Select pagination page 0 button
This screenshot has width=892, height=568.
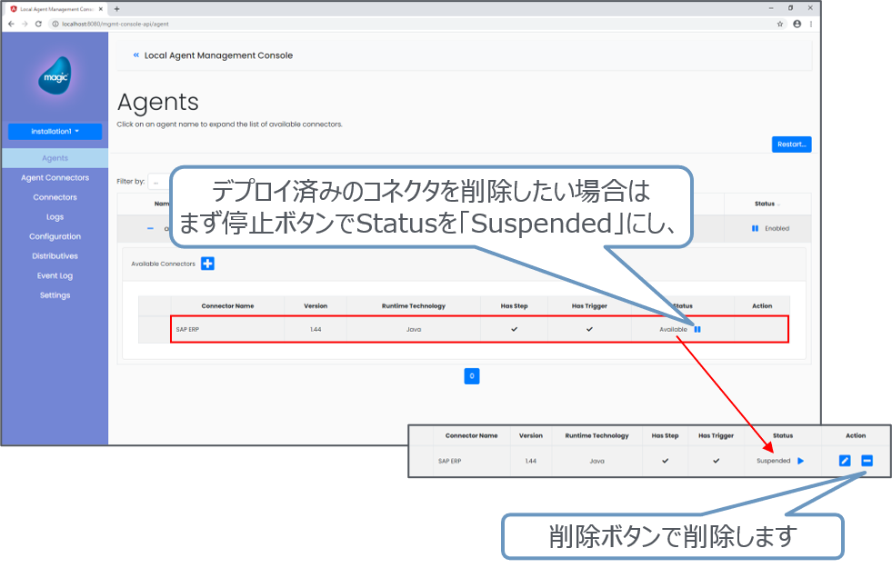point(471,375)
